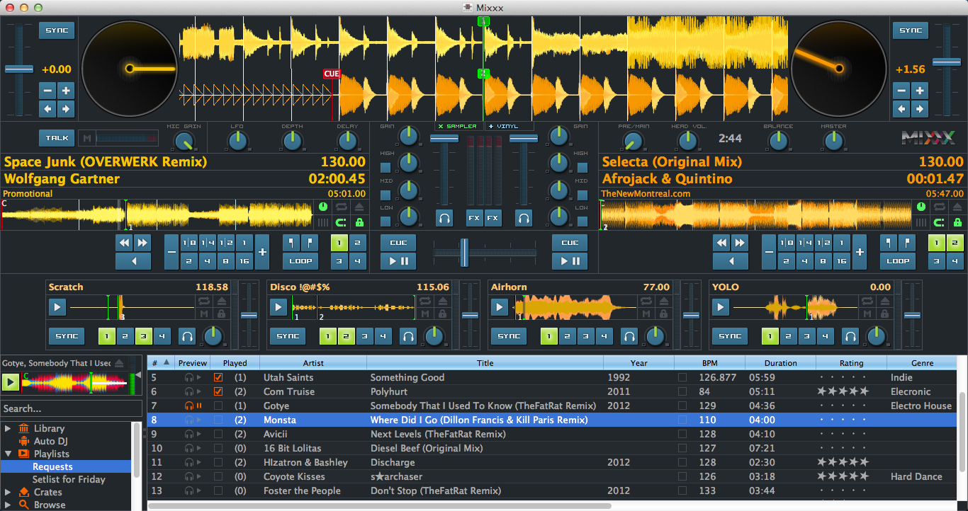The height and width of the screenshot is (511, 968).
Task: Mute the microphone with the M toggle
Action: click(x=86, y=138)
